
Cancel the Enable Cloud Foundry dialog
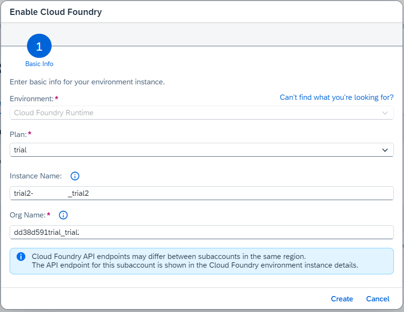click(377, 299)
